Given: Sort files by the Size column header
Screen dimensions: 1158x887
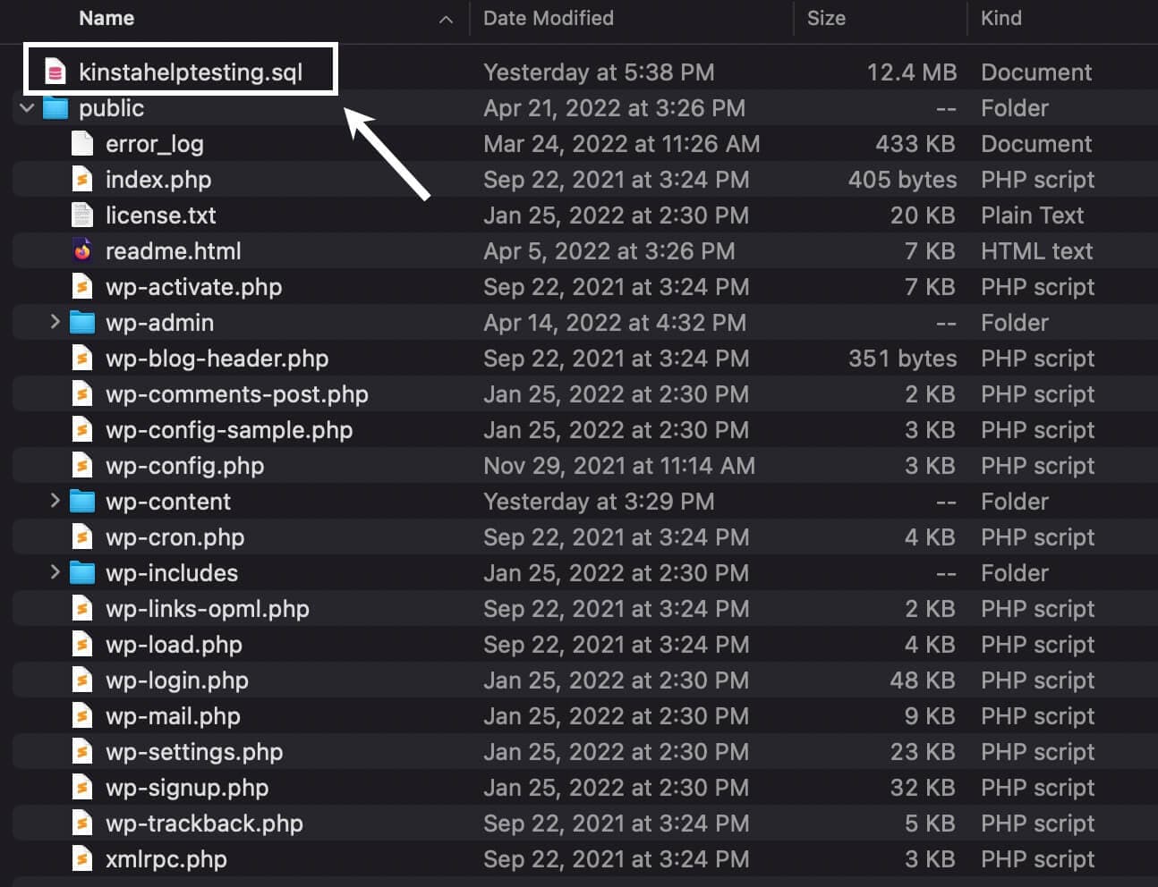Looking at the screenshot, I should pos(826,18).
